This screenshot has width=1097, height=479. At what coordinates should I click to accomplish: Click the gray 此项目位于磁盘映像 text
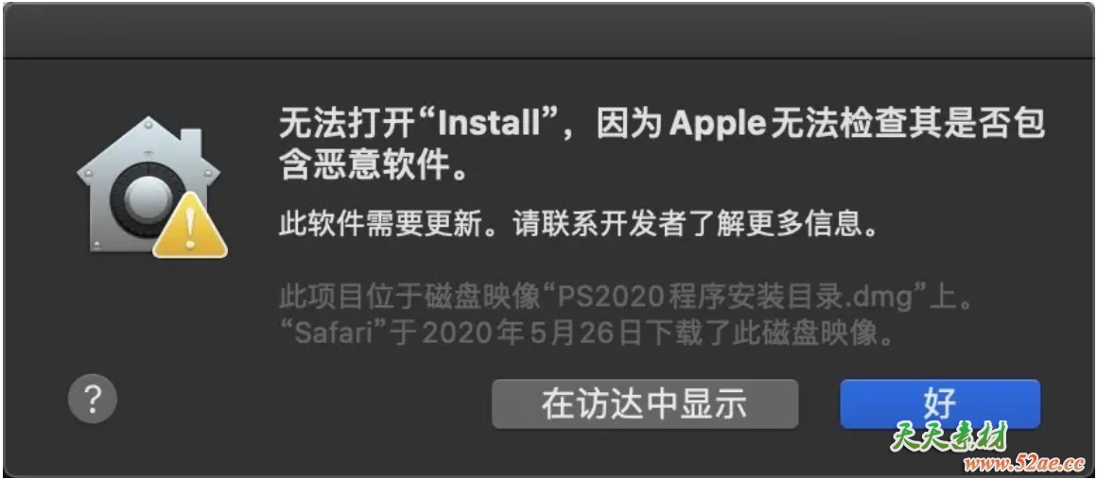tap(409, 300)
